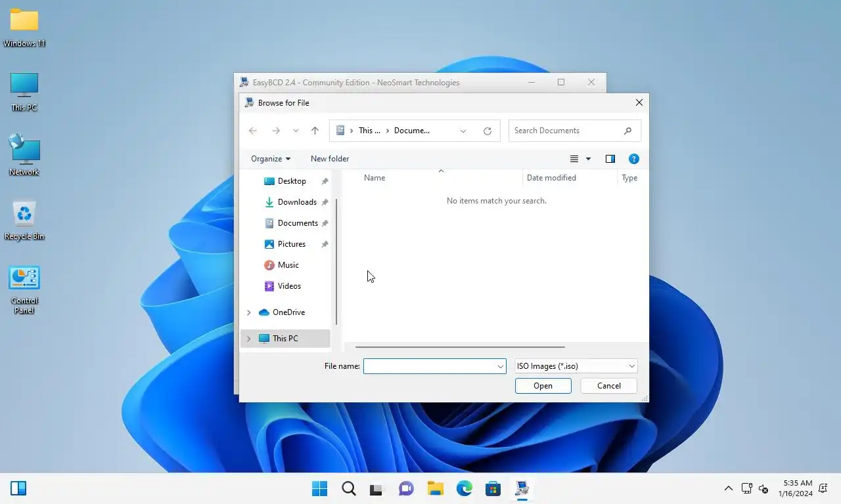Open taskbar Search
This screenshot has width=841, height=504.
pyautogui.click(x=349, y=489)
